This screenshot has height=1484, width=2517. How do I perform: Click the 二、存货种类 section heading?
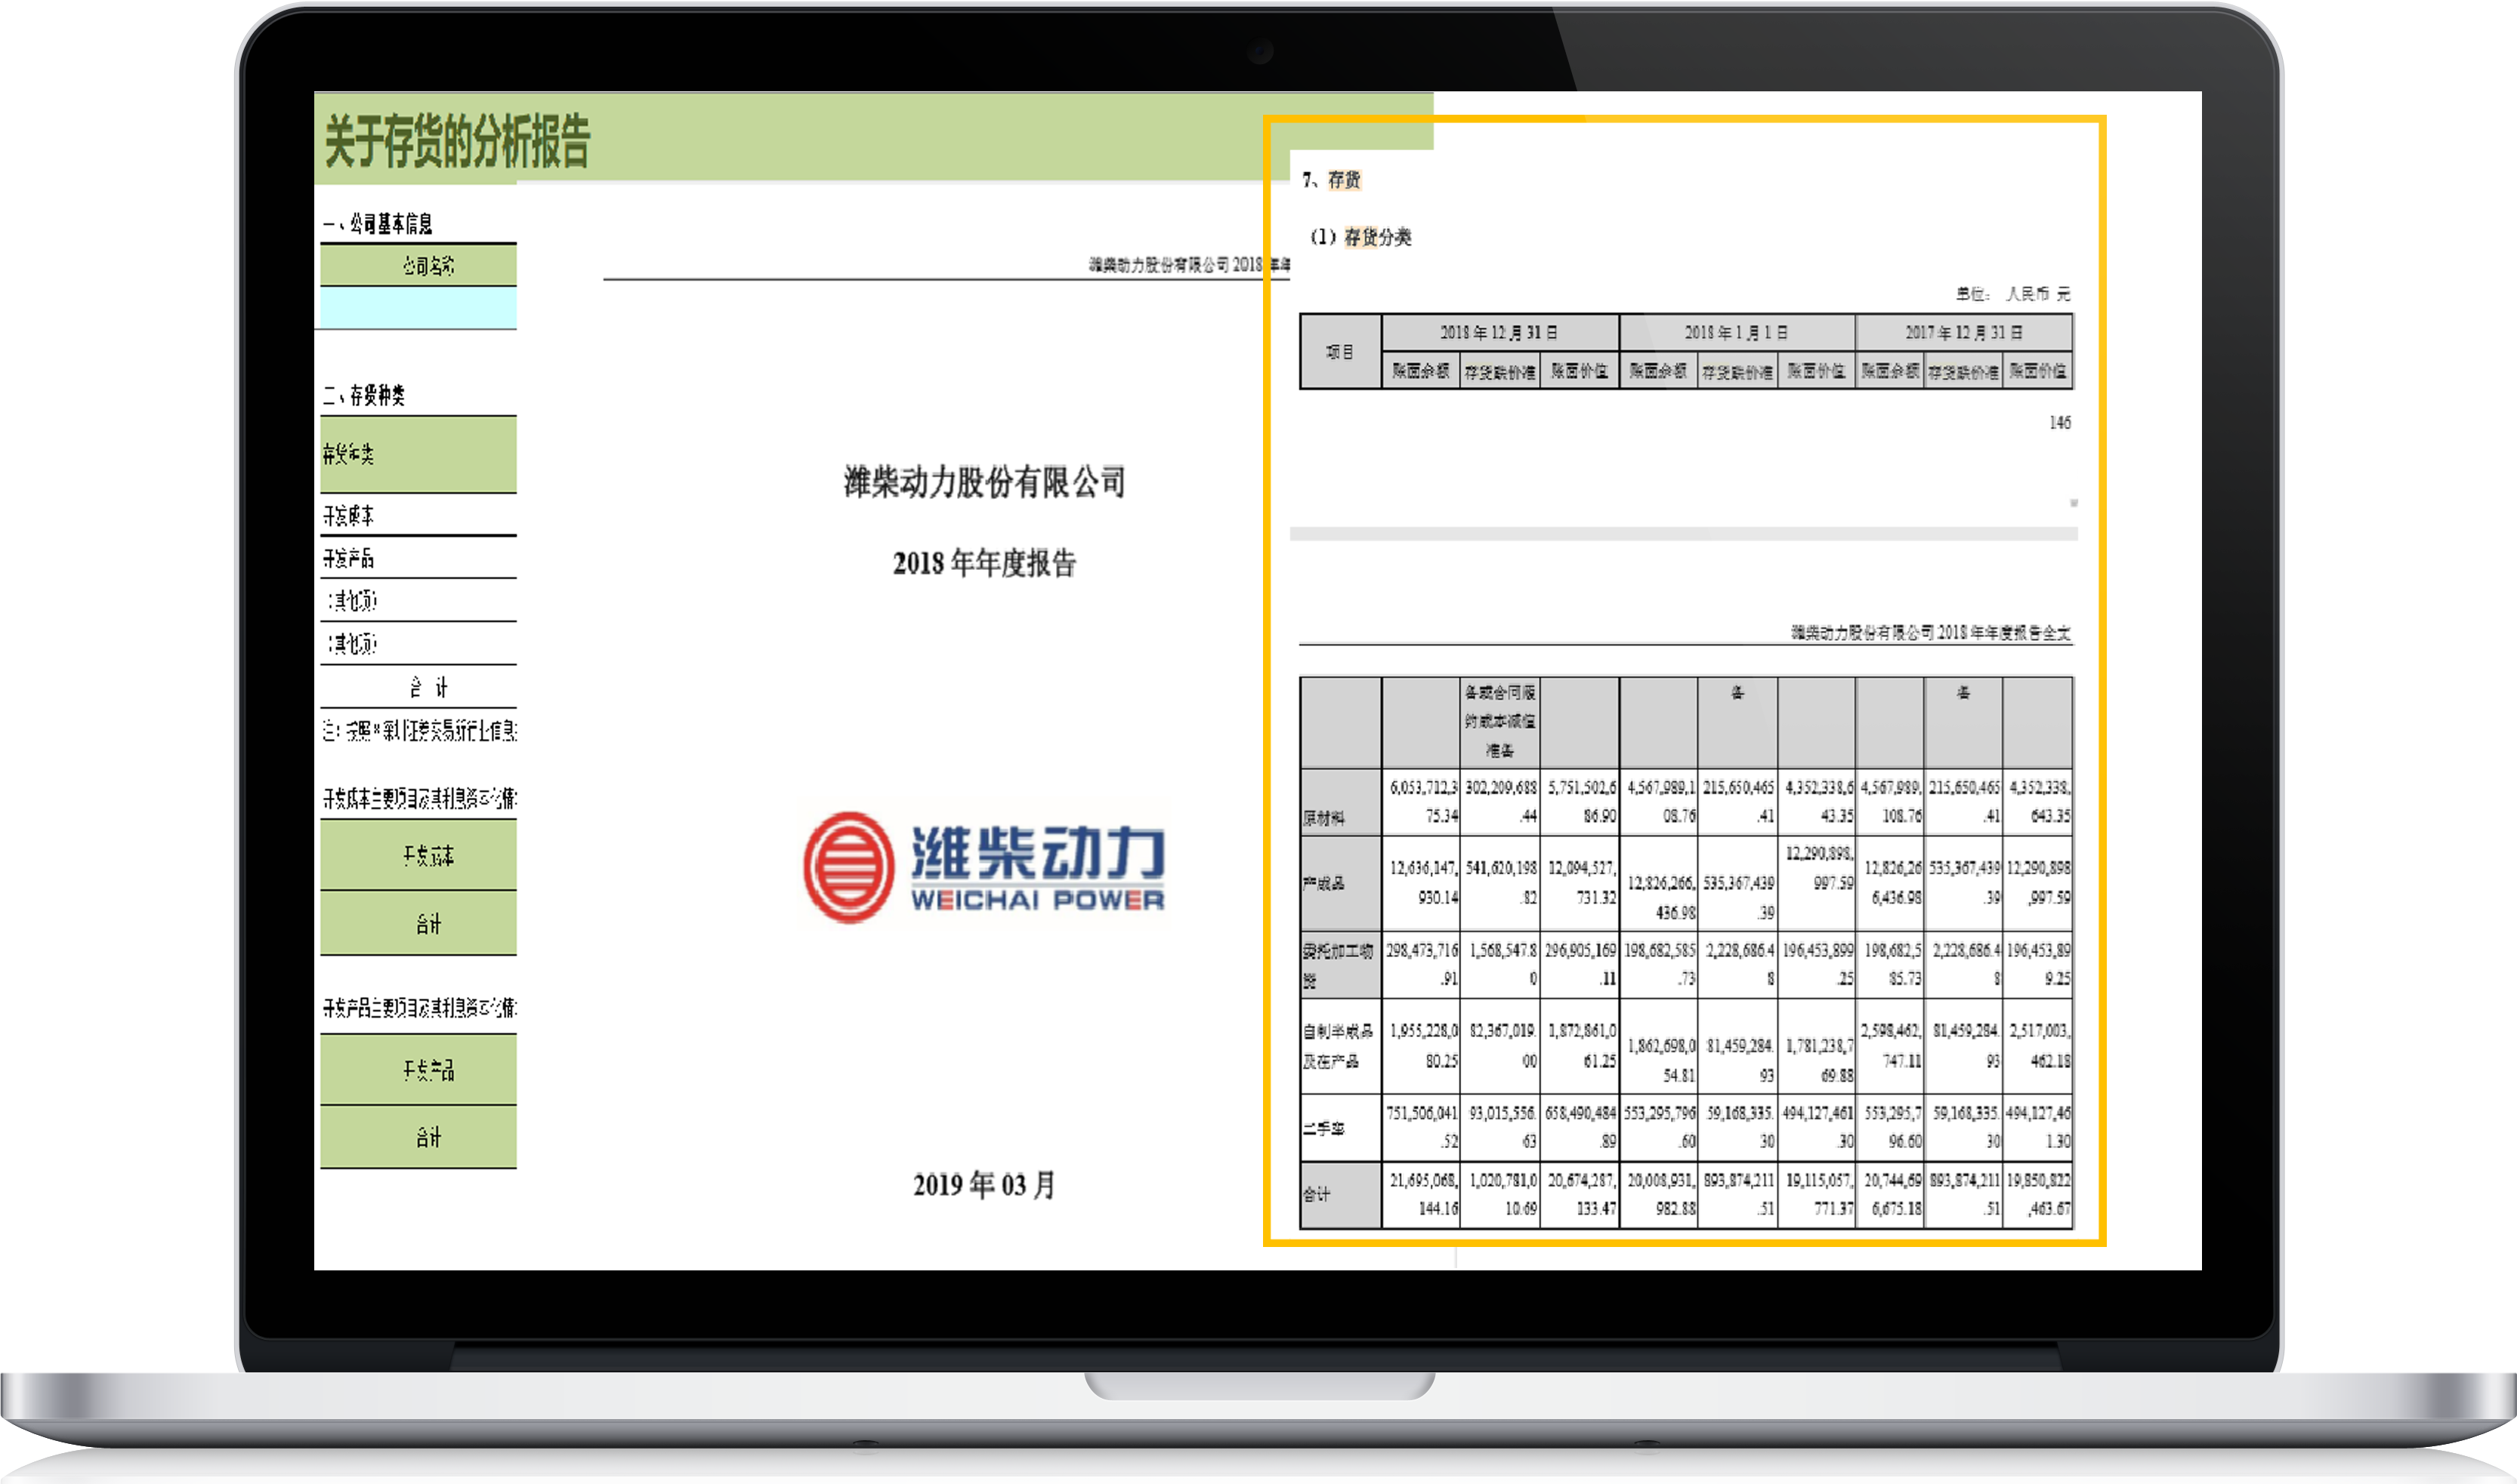coord(364,395)
